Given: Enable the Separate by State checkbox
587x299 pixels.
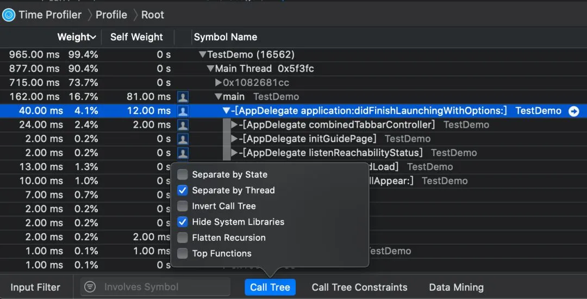Looking at the screenshot, I should pyautogui.click(x=183, y=175).
